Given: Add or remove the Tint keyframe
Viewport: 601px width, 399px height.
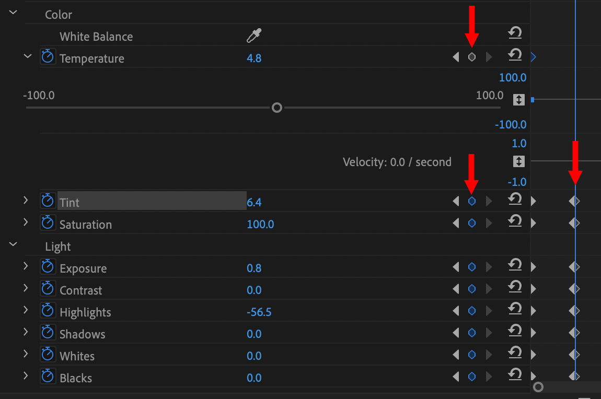Looking at the screenshot, I should (471, 202).
